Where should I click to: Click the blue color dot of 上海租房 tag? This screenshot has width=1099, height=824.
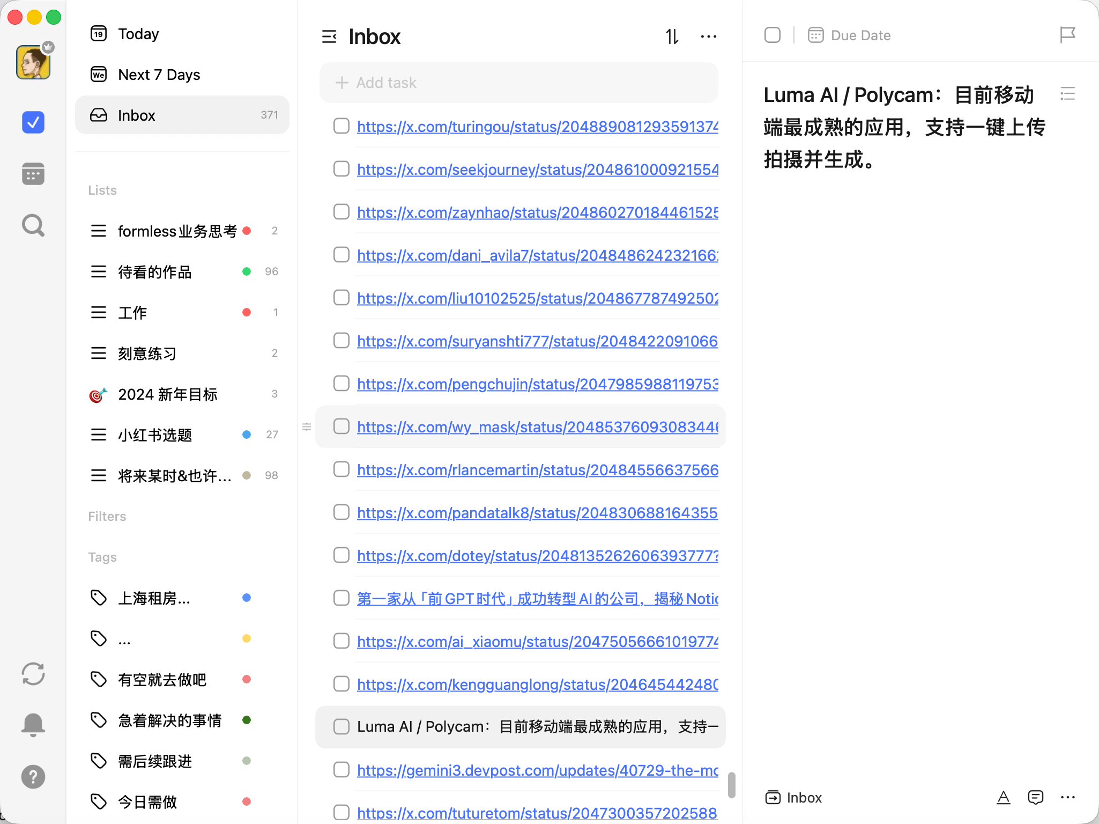pyautogui.click(x=247, y=598)
